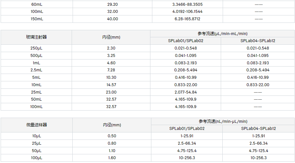Click the 4.0192-106.1544 flow rate value
Screen dimensions: 295x163
(187, 12)
